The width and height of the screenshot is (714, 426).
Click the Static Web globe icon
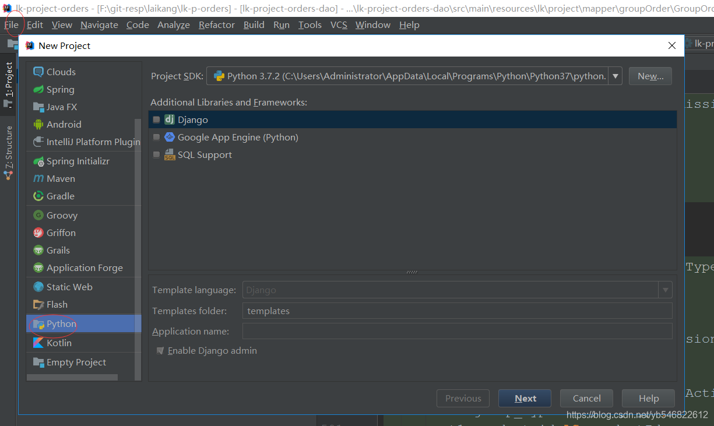click(38, 287)
